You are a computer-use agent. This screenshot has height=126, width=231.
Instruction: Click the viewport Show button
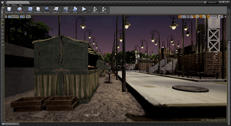[x=28, y=17]
